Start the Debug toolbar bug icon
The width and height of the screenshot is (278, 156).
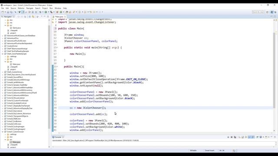point(40,12)
